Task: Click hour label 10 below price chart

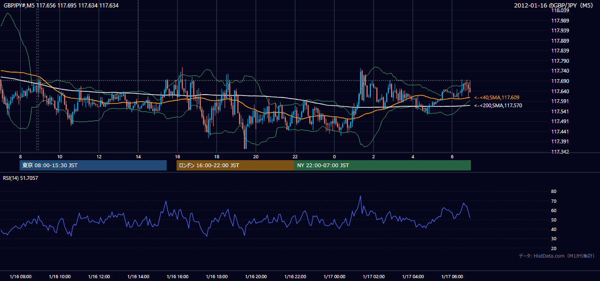Action: pyautogui.click(x=60, y=156)
